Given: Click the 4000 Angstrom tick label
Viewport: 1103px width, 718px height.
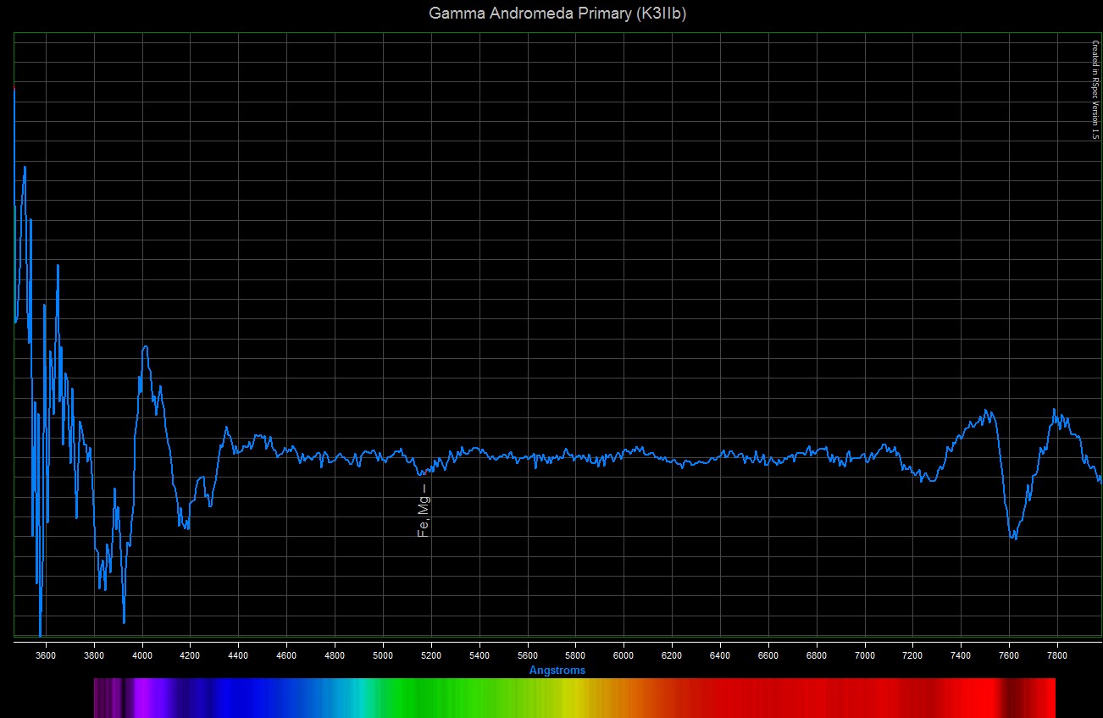Looking at the screenshot, I should (143, 654).
